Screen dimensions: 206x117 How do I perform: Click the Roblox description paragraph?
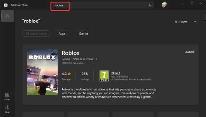(x=109, y=93)
